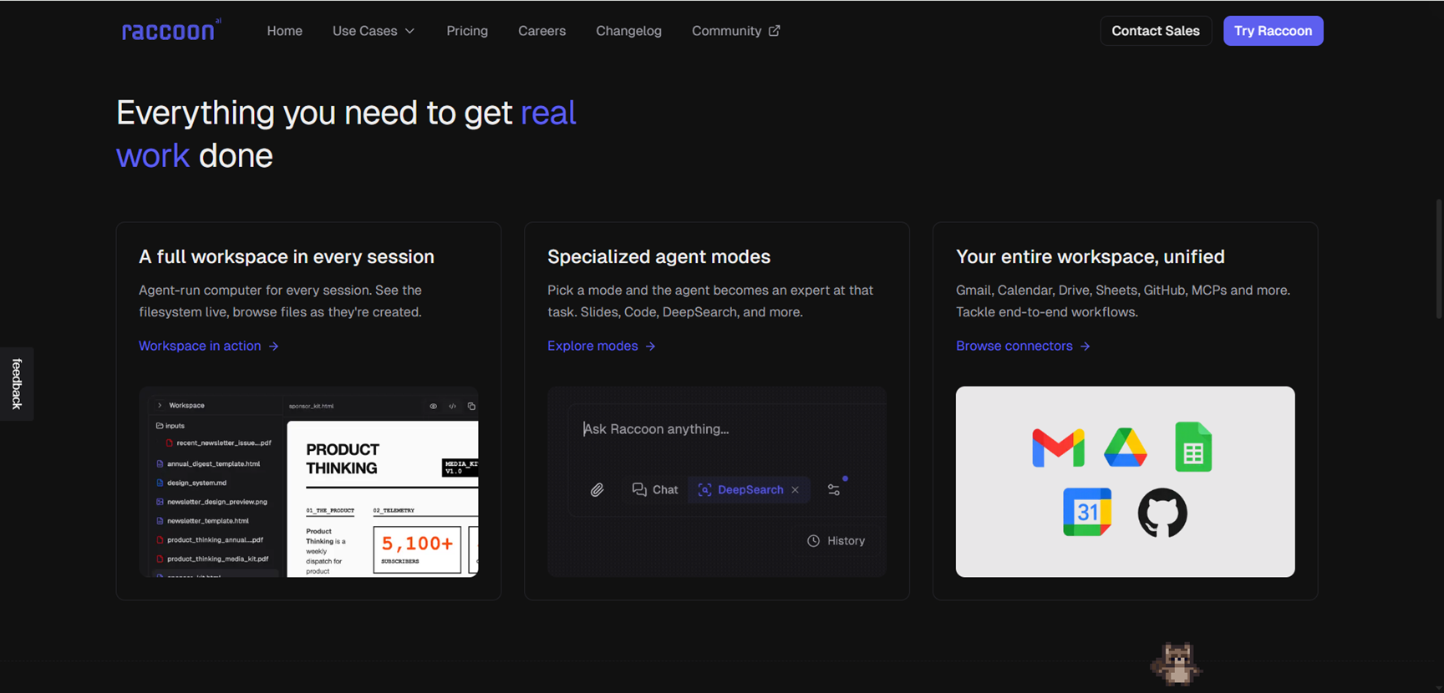Click the Google Drive icon
Screen dimensions: 1444x693
coord(1126,448)
